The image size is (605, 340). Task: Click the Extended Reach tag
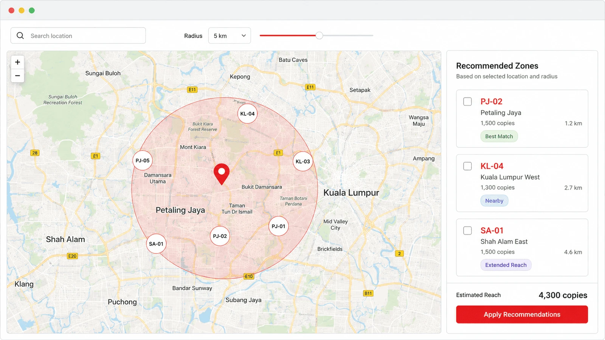[x=506, y=265]
